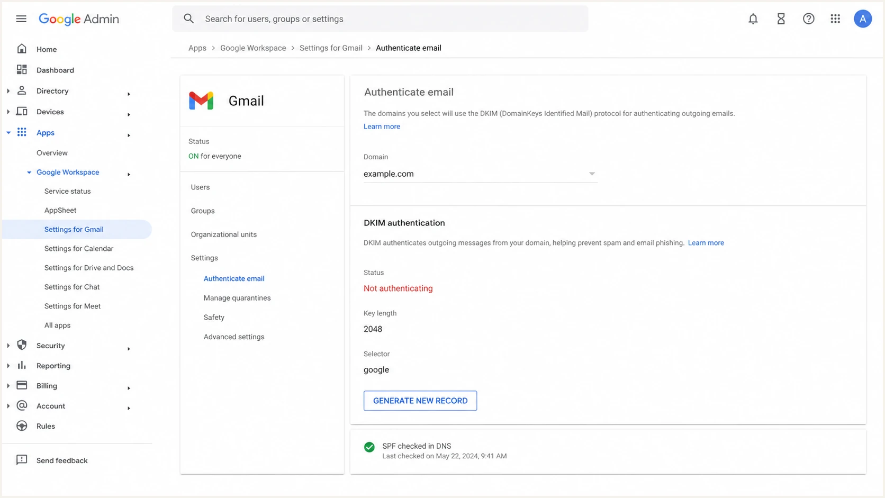885x498 pixels.
Task: Click the GENERATE NEW RECORD button
Action: [420, 401]
